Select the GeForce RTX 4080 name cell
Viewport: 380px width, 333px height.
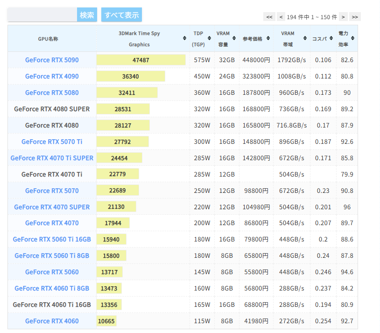(x=52, y=125)
